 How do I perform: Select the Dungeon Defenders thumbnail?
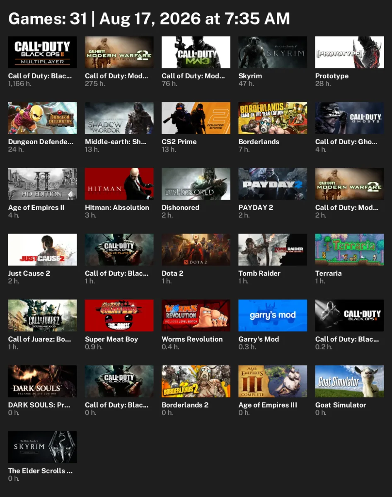(x=42, y=118)
